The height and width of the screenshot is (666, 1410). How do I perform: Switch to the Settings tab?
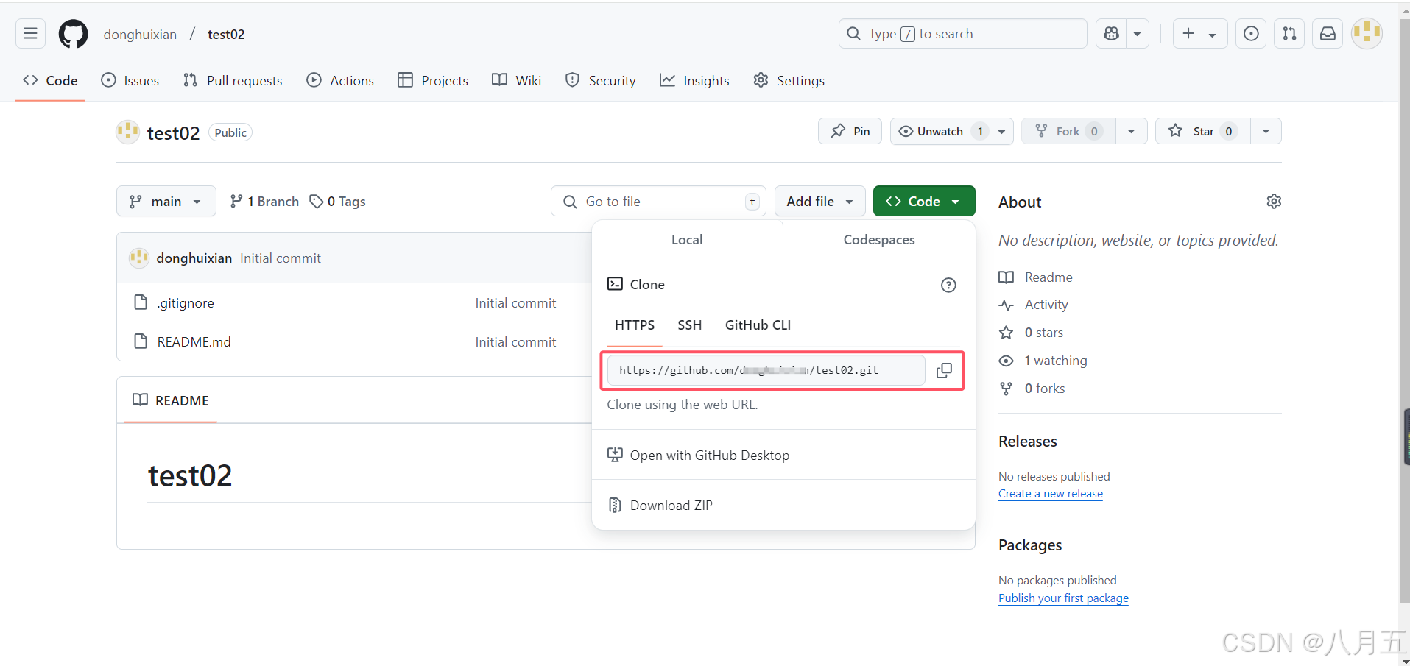point(789,80)
